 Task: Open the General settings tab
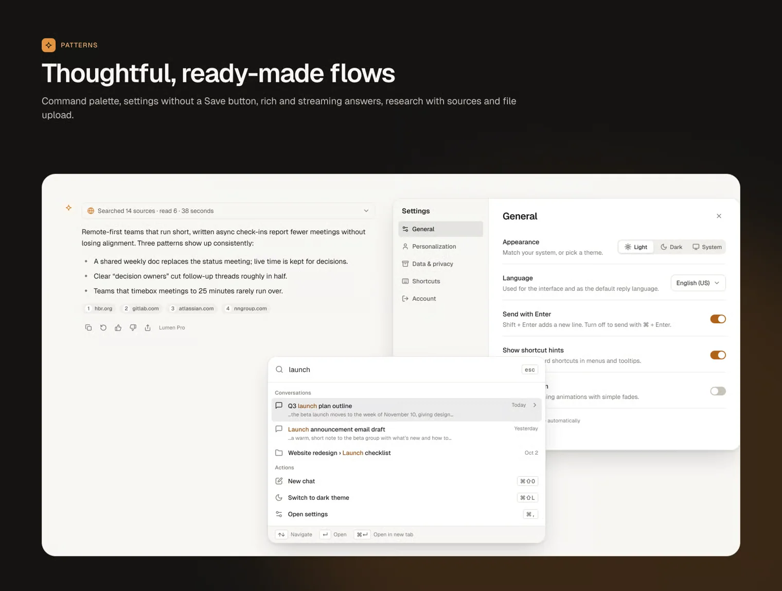(440, 229)
